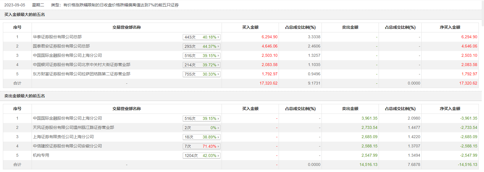Expand 7次 71.43% stats box
Viewport: 484px width, 172px height.
(202, 146)
